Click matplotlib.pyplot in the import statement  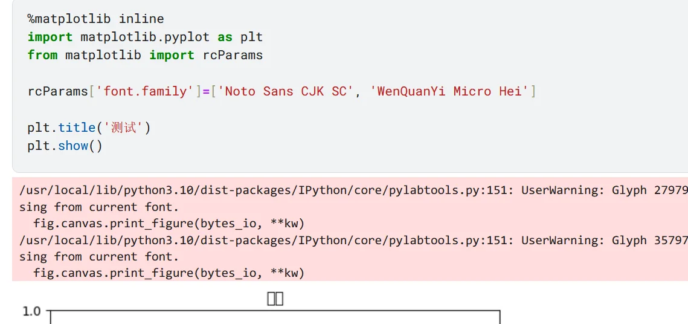[145, 37]
